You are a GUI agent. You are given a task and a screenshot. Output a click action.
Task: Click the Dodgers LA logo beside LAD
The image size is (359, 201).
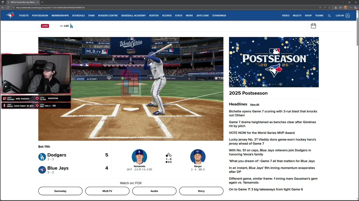(71, 26)
